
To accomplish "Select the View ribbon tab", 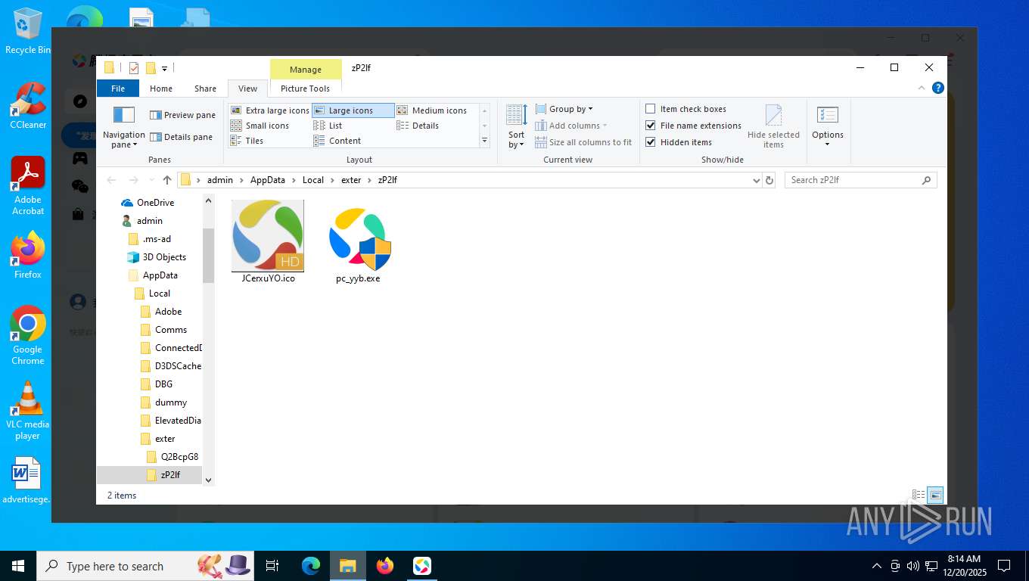I will click(247, 89).
